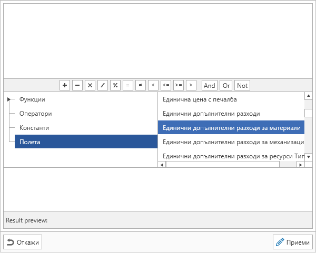Select the Константи category
The height and width of the screenshot is (253, 316).
pyautogui.click(x=34, y=128)
